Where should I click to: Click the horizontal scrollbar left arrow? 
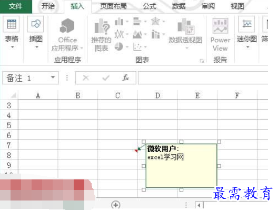(199, 205)
